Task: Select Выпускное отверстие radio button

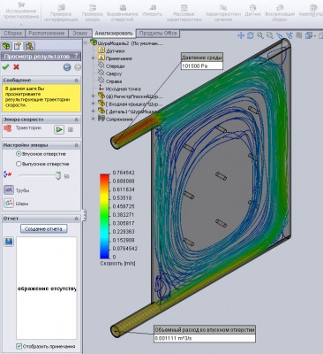Action: pos(19,164)
